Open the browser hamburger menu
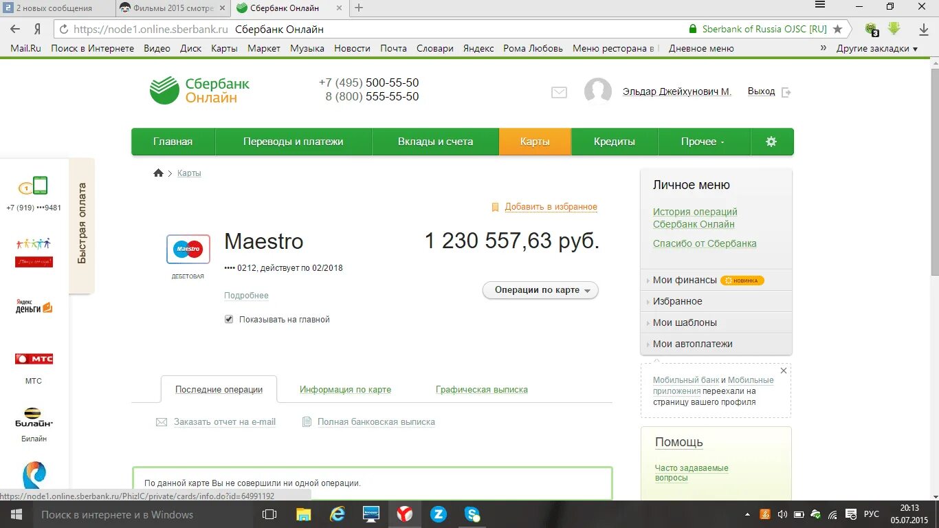The image size is (939, 528). (819, 5)
